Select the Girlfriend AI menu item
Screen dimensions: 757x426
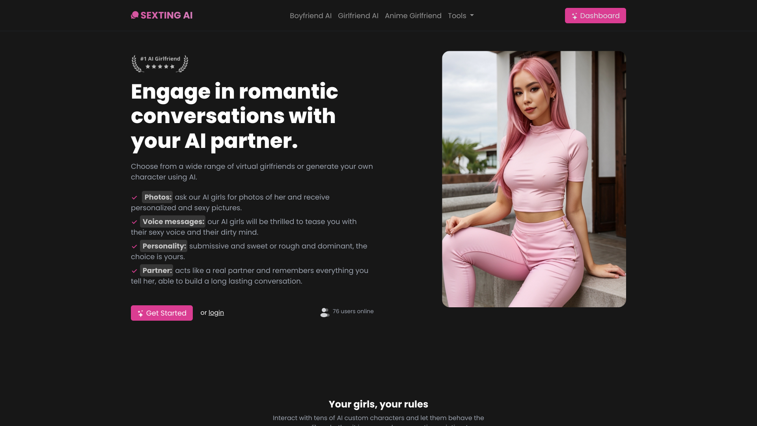pos(358,15)
